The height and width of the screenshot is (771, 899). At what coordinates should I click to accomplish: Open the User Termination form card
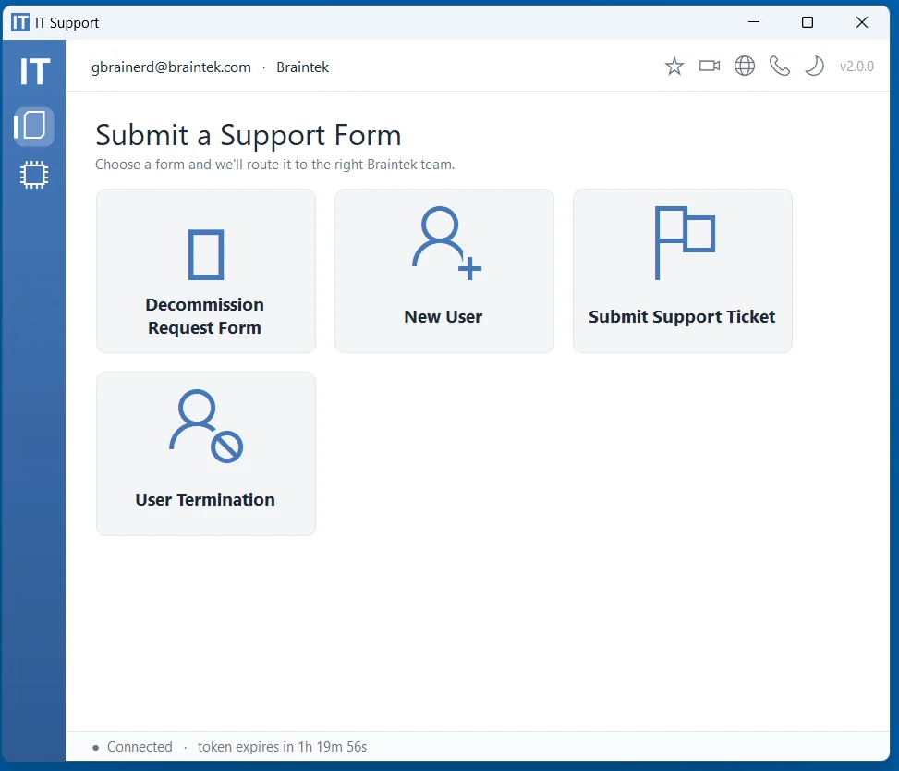(x=206, y=454)
